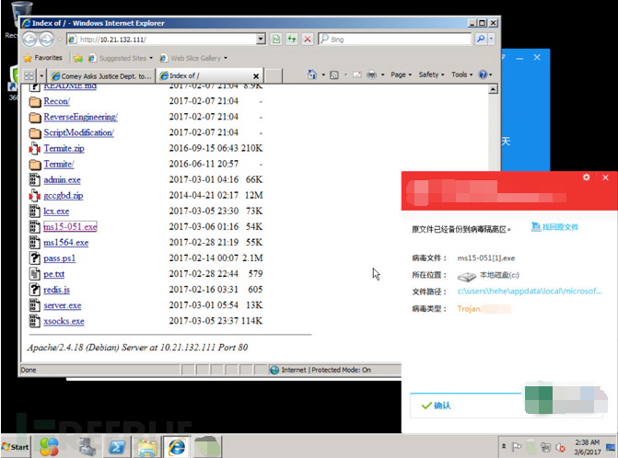Stop loading with the red X icon
Image resolution: width=618 pixels, height=458 pixels.
308,39
